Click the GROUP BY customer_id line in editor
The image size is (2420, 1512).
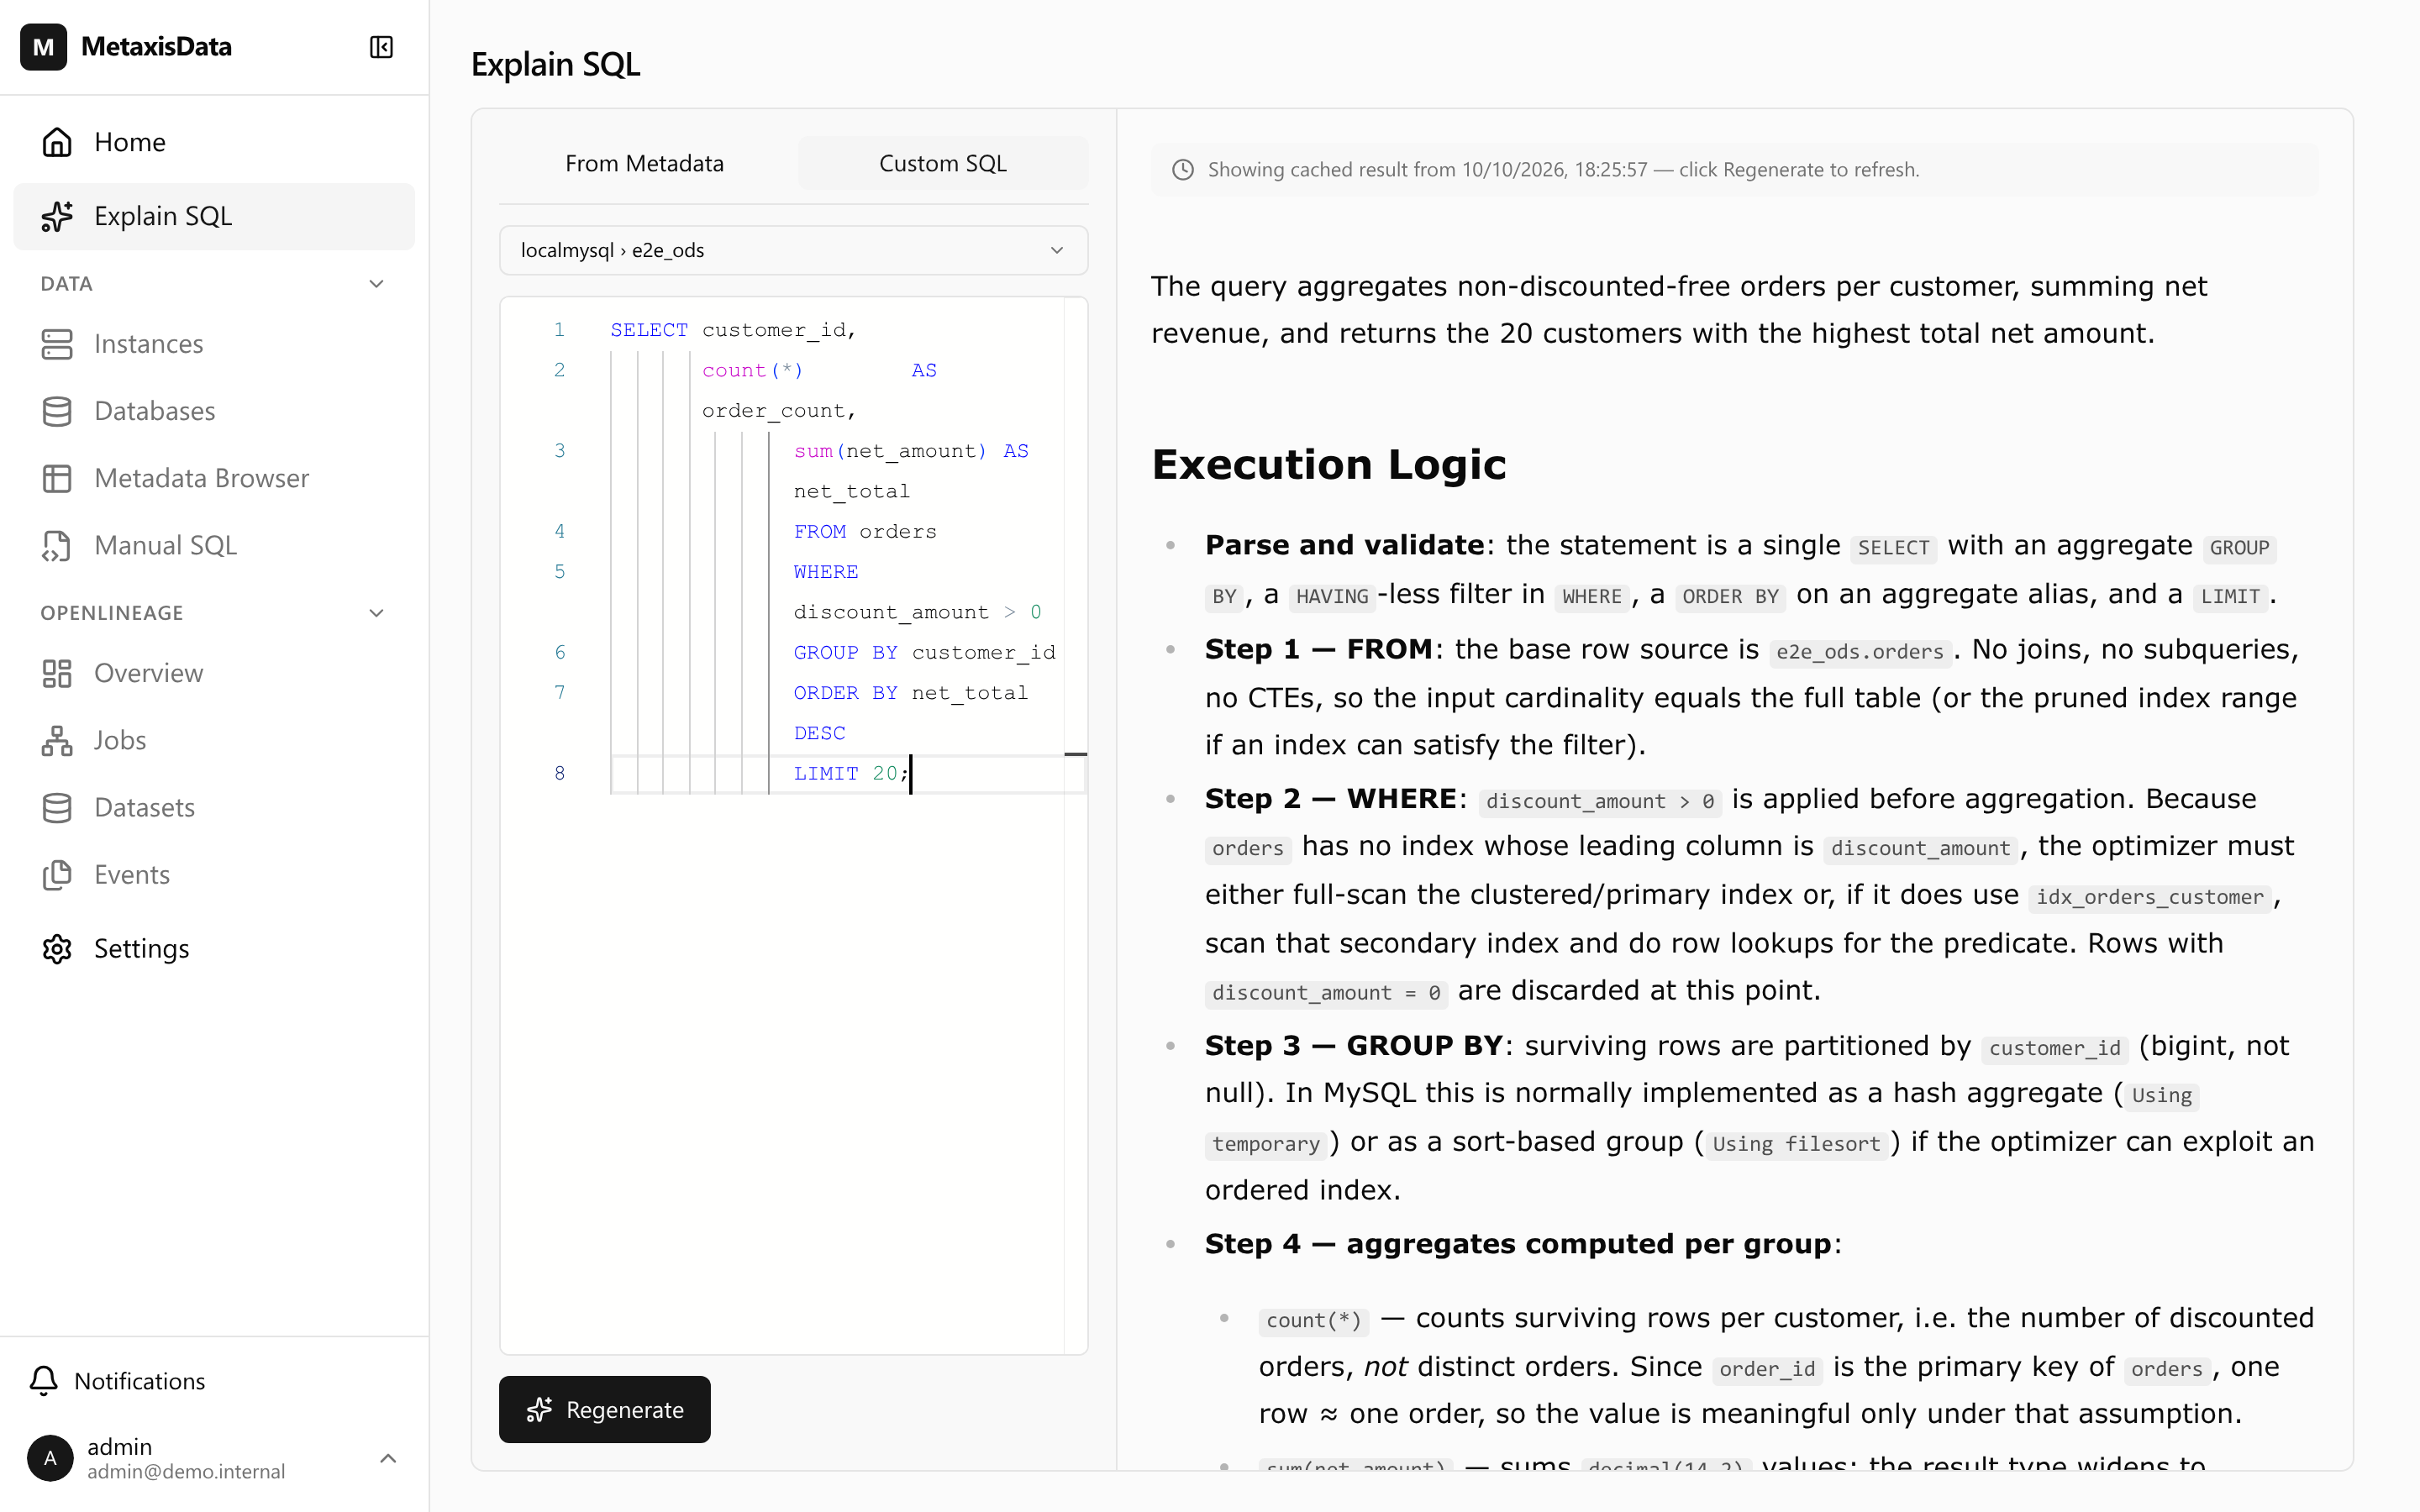[x=924, y=652]
